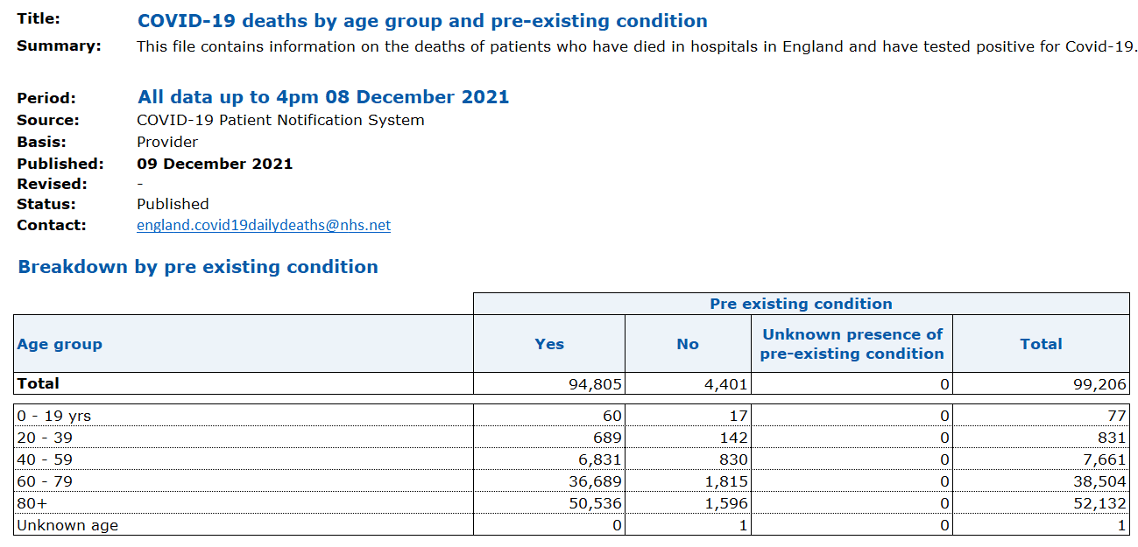The height and width of the screenshot is (547, 1138).
Task: Click the 'No' column header
Action: pos(688,344)
